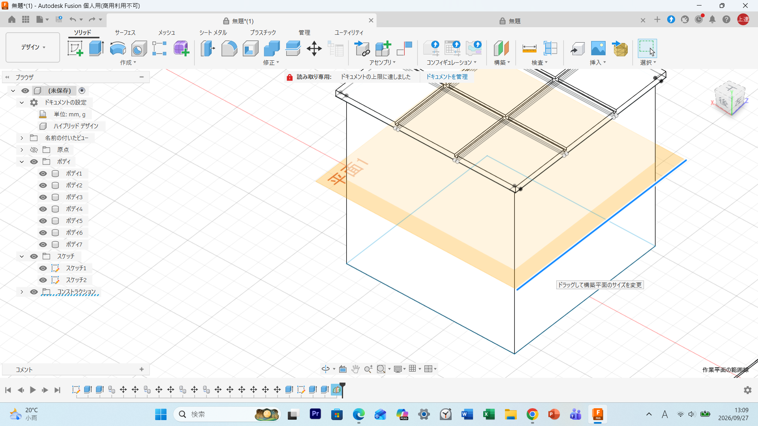Switch to the シート メタル tab
Viewport: 758px width, 426px height.
(x=213, y=32)
